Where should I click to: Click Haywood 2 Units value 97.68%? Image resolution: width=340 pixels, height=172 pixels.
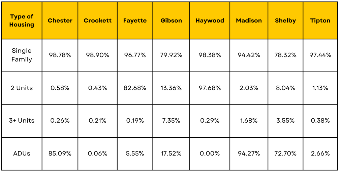tap(210, 88)
